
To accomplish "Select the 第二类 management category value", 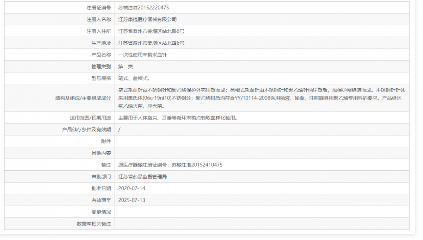I will point(124,66).
